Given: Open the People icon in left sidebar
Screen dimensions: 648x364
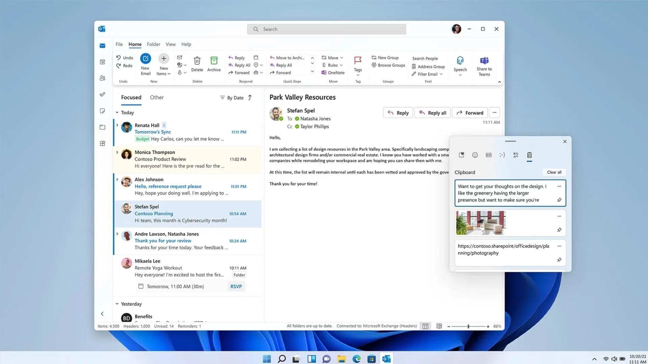Looking at the screenshot, I should point(103,78).
